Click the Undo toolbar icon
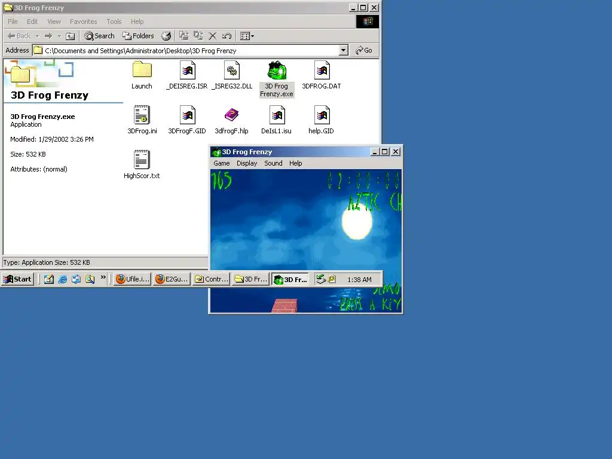Screen dimensions: 612x459 (x=227, y=36)
